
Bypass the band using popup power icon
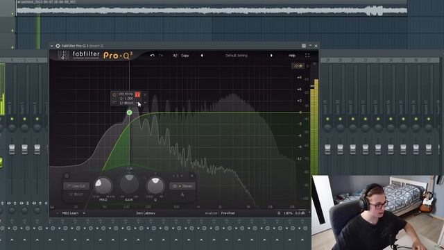tap(114, 94)
